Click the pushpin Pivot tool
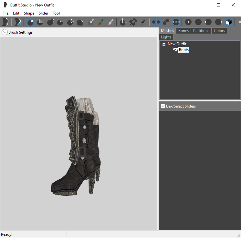Image resolution: width=241 pixels, height=238 pixels. 133,22
